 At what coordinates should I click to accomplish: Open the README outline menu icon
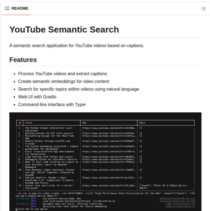[x=203, y=9]
